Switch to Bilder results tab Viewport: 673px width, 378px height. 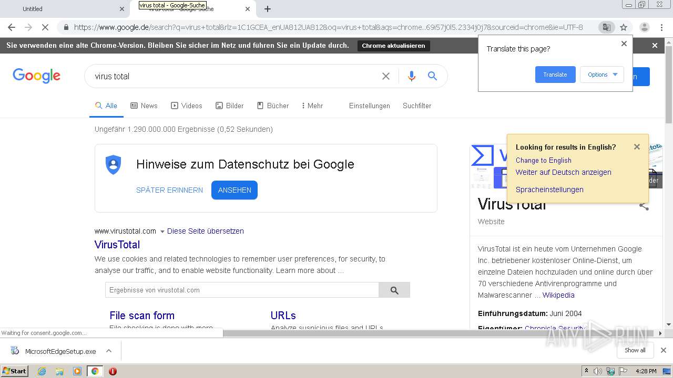tap(230, 106)
